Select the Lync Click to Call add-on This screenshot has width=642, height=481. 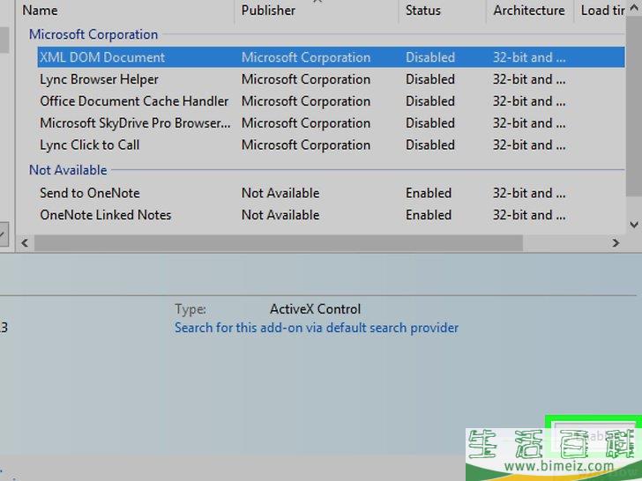click(331, 145)
